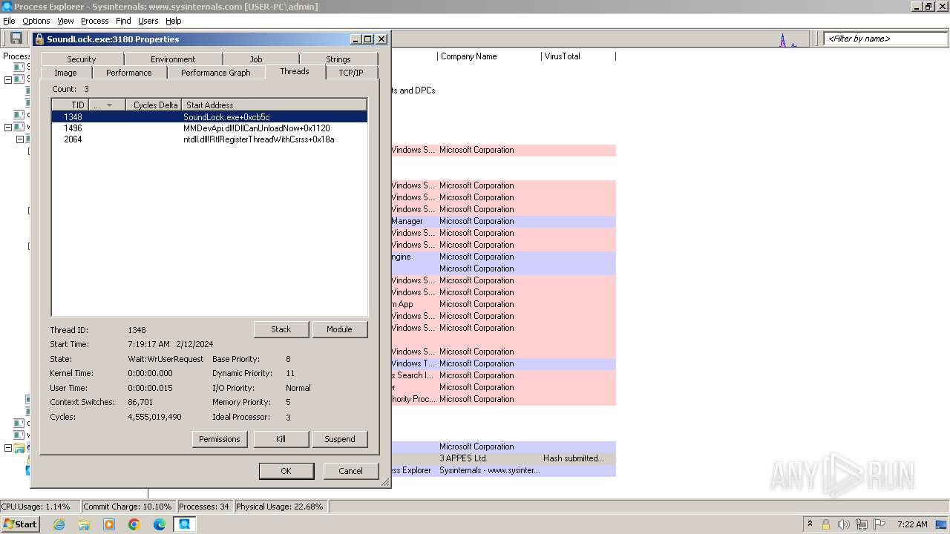Click the Process Explorer title bar icon
Viewport: 950px width, 534px height.
pos(7,6)
